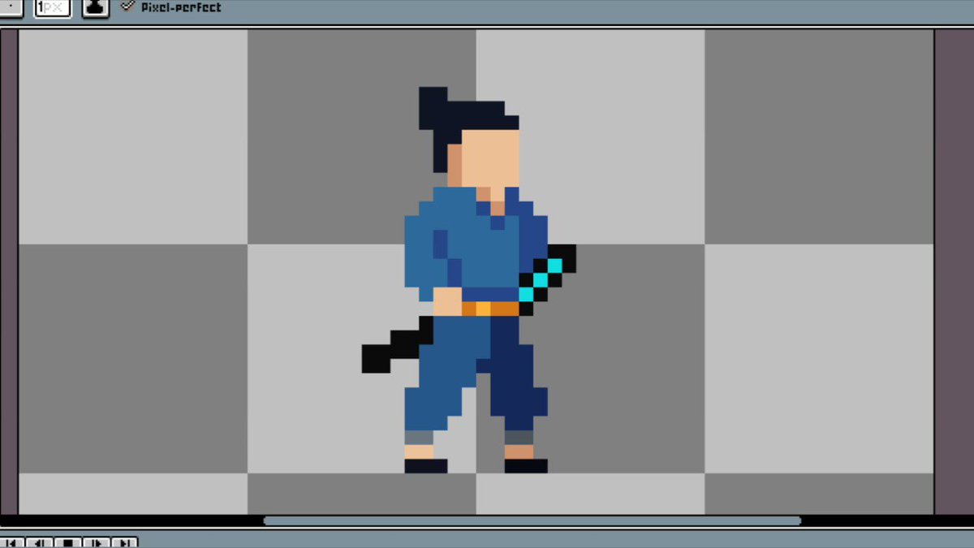This screenshot has height=548, width=974.
Task: Open the ink stamp tool options
Action: (95, 7)
